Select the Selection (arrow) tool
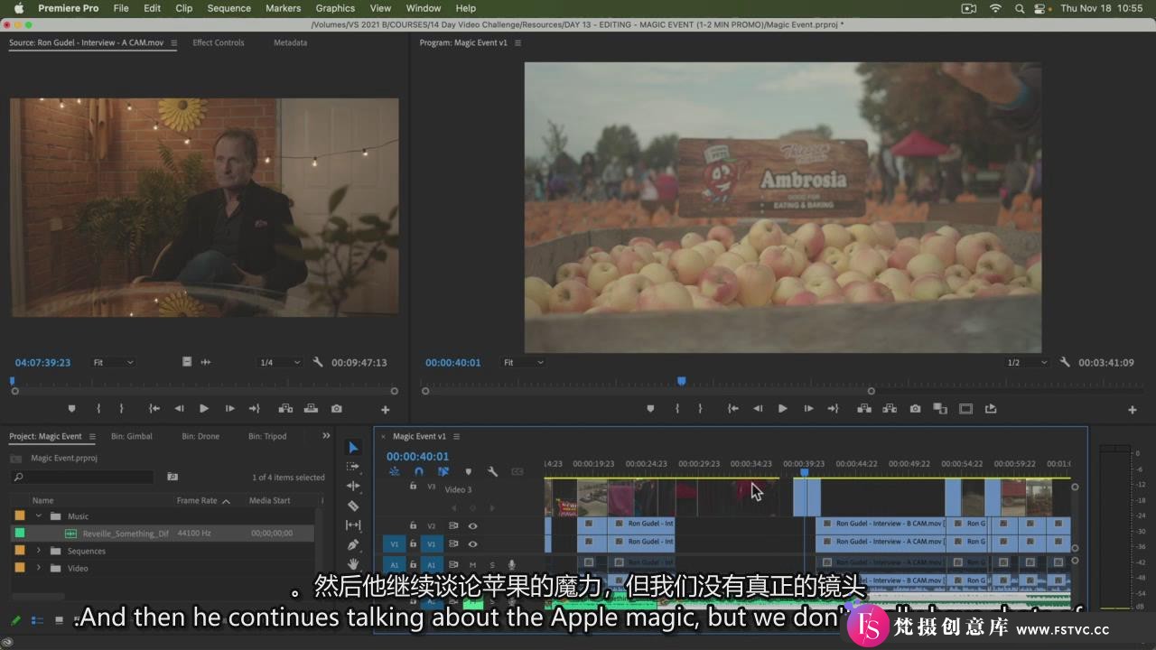Viewport: 1156px width, 650px height. pos(353,448)
